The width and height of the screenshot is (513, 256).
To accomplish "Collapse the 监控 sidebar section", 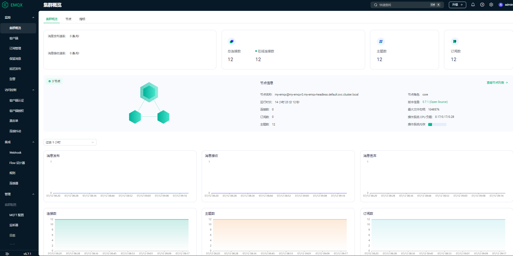I will (33, 17).
